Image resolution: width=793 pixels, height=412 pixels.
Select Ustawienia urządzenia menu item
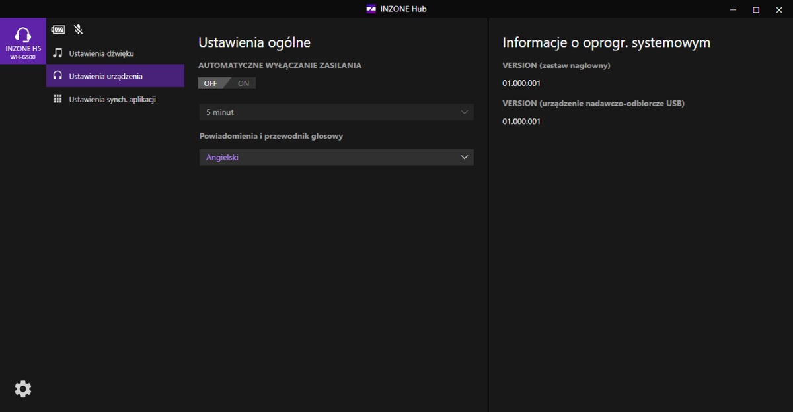(115, 76)
